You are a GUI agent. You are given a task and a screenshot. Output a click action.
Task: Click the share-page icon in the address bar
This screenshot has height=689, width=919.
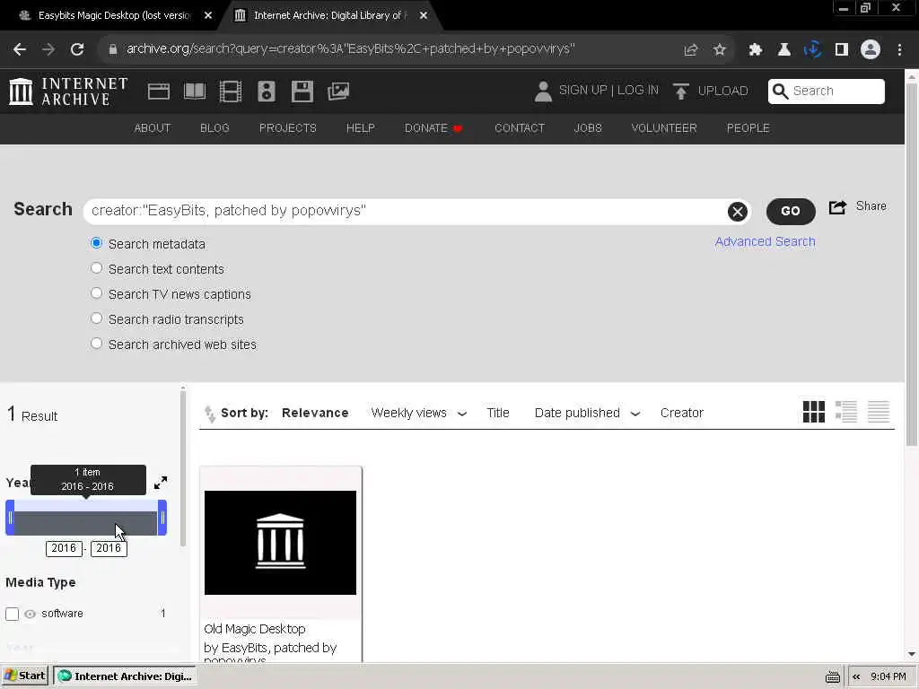pyautogui.click(x=691, y=50)
